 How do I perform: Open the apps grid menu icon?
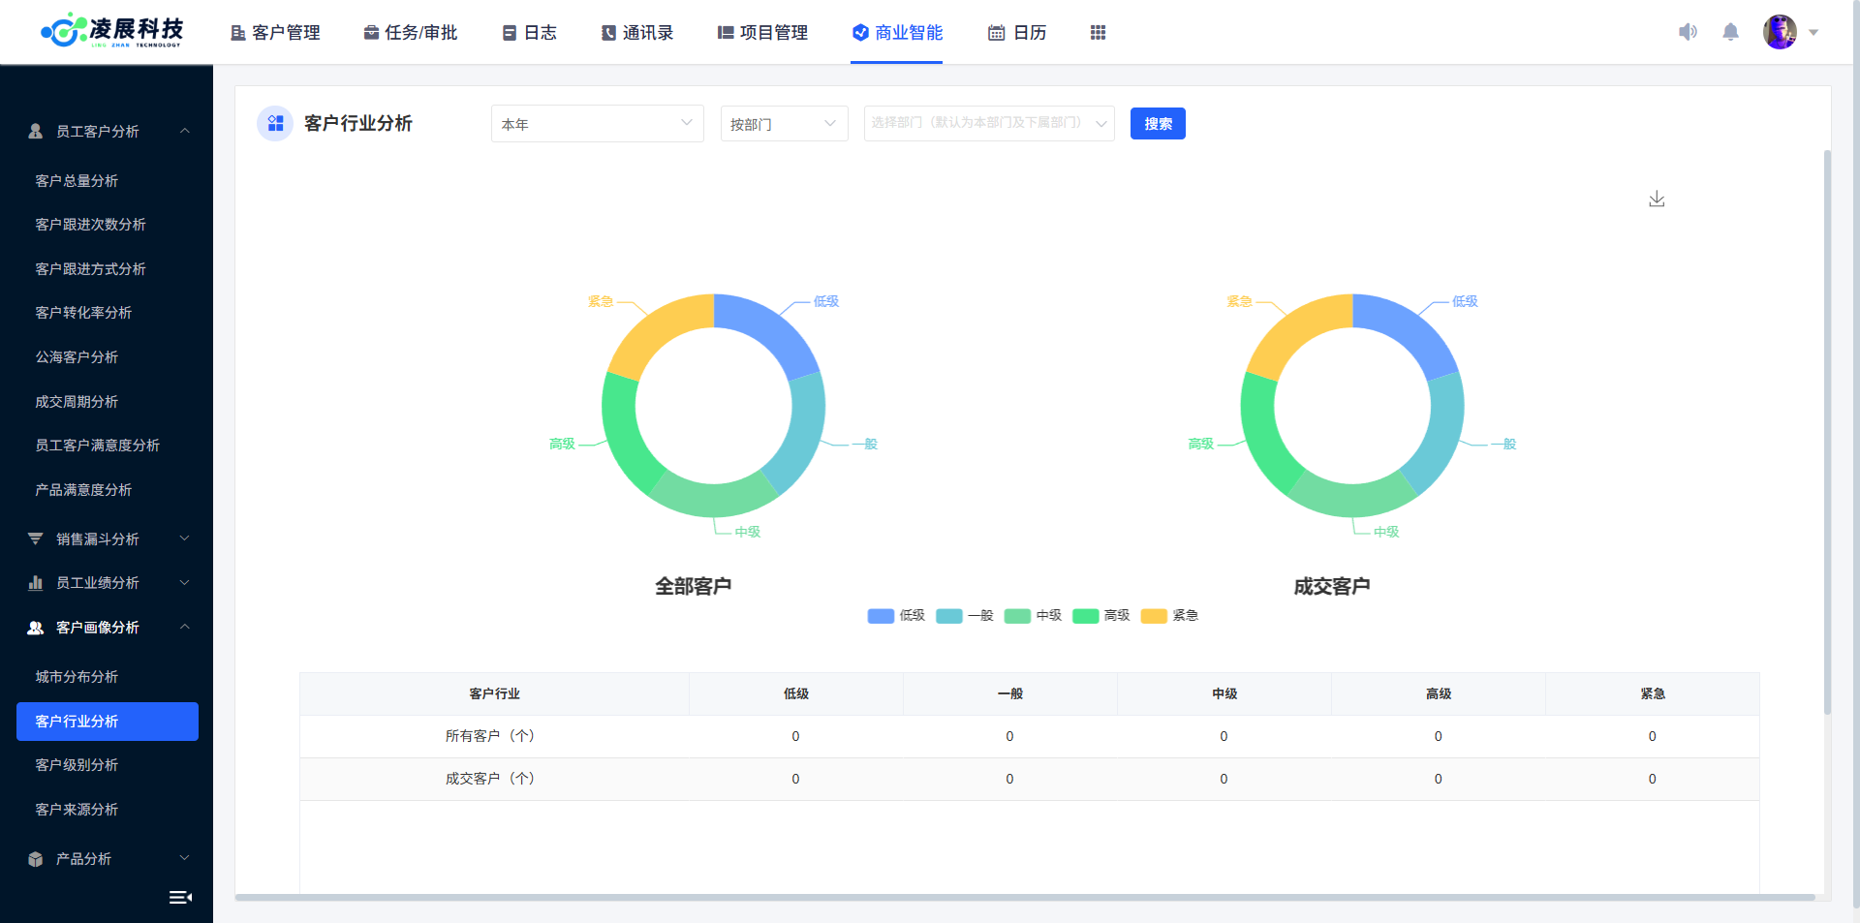pyautogui.click(x=1098, y=33)
